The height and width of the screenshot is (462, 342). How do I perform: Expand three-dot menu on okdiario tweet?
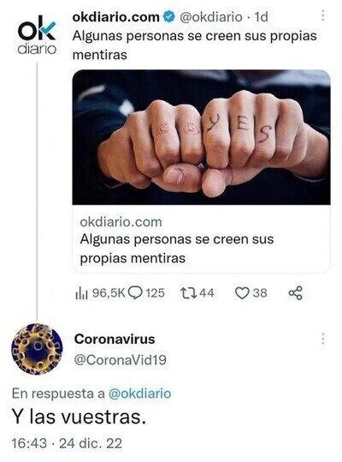coord(323,15)
